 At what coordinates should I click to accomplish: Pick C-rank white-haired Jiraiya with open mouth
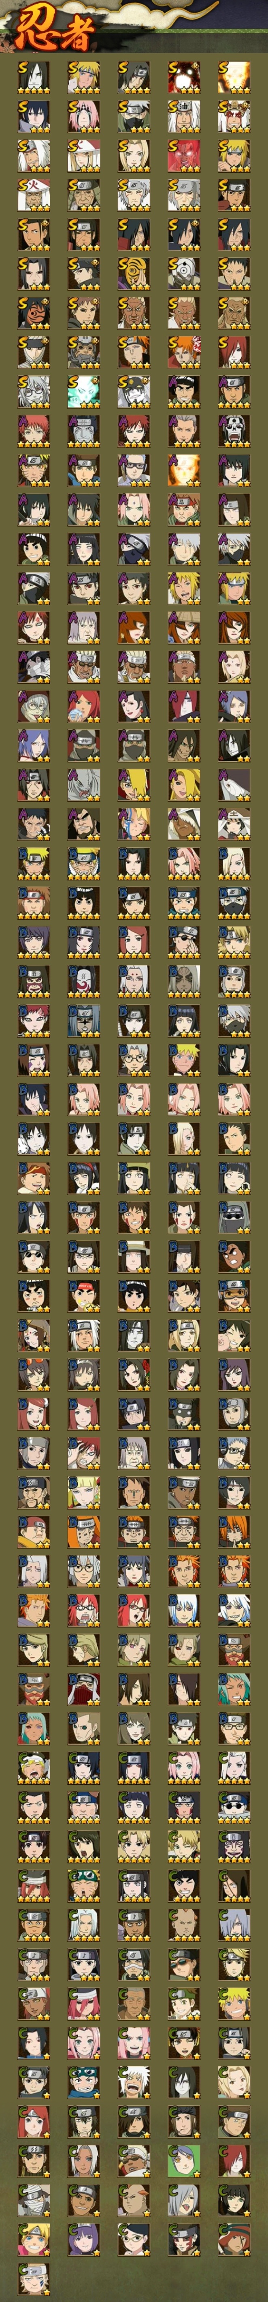pos(134,2083)
